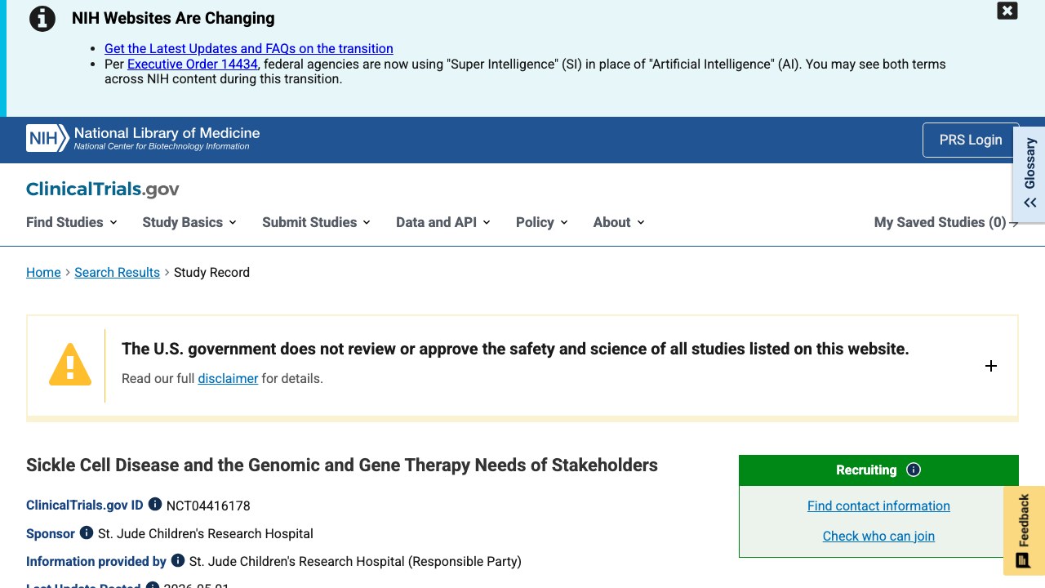Dismiss the NIH Websites Are Changing banner
The width and height of the screenshot is (1045, 588).
[1007, 11]
